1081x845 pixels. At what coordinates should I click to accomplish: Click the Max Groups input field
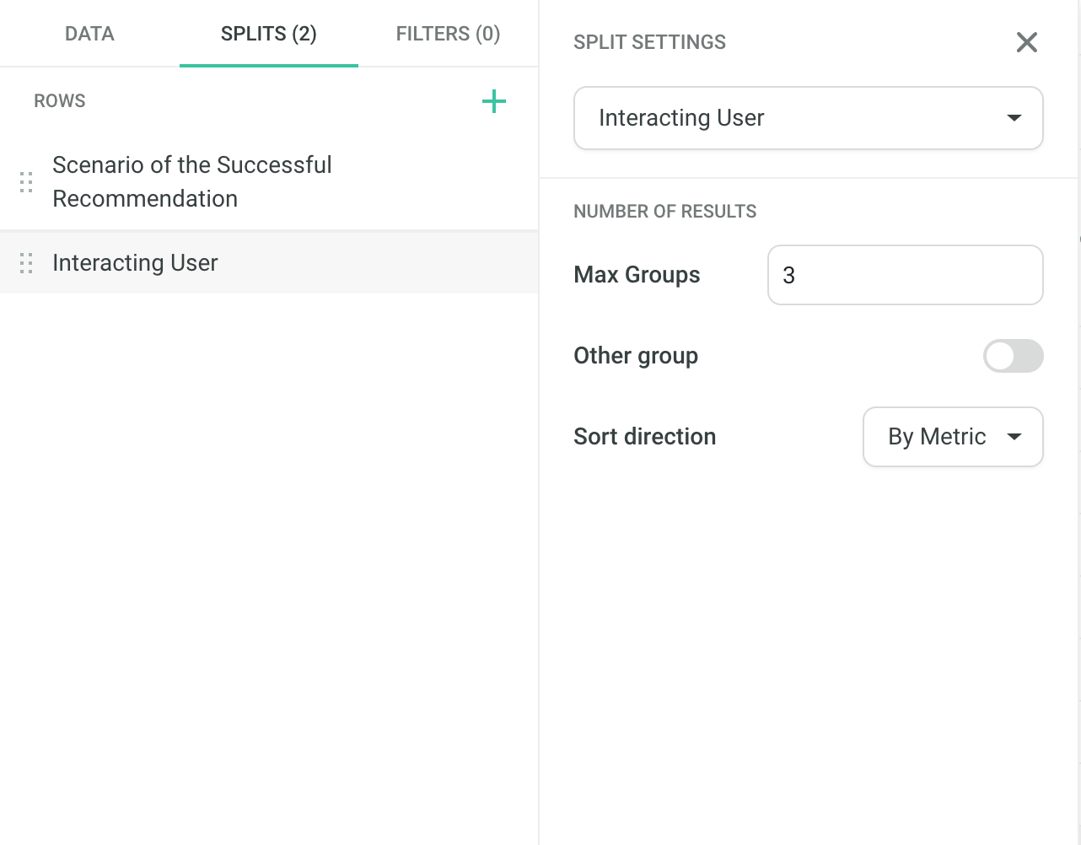(x=905, y=275)
